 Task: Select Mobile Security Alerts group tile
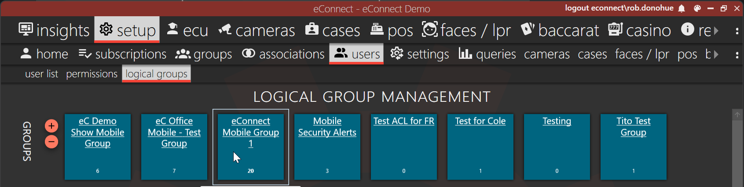(x=327, y=147)
